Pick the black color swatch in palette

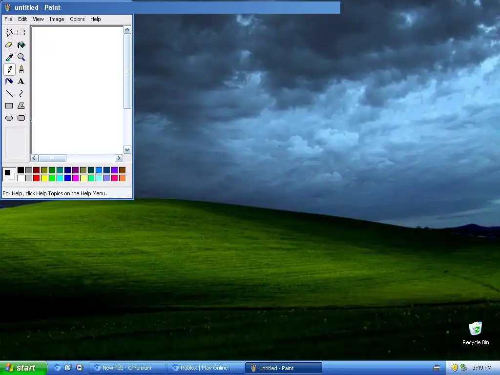[21, 170]
